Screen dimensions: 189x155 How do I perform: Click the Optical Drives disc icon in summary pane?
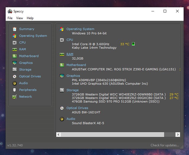pos(62,108)
